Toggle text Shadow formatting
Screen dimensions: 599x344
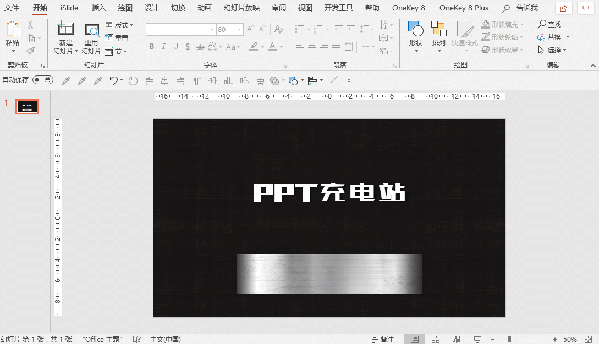click(x=188, y=47)
